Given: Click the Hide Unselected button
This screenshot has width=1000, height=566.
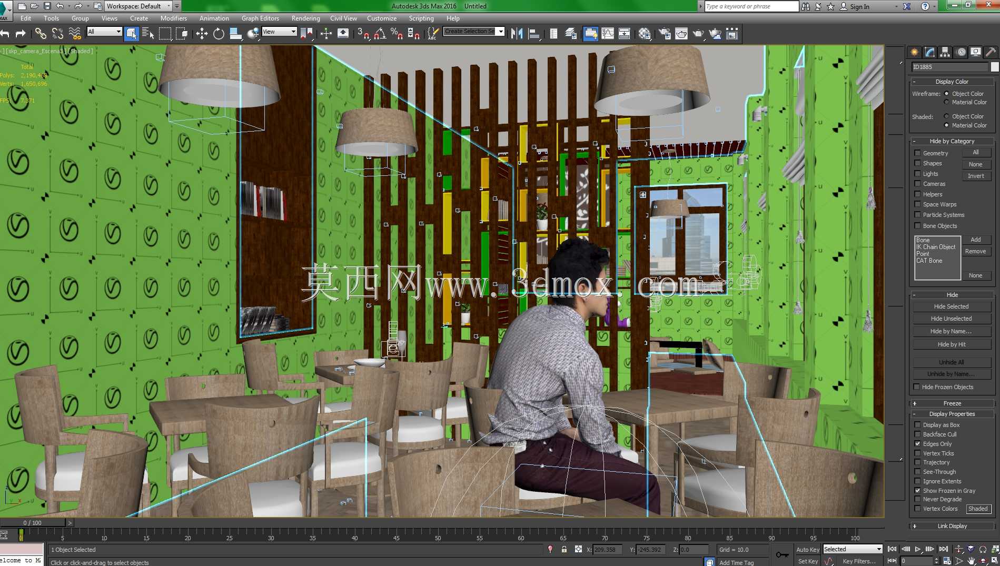Looking at the screenshot, I should tap(951, 319).
